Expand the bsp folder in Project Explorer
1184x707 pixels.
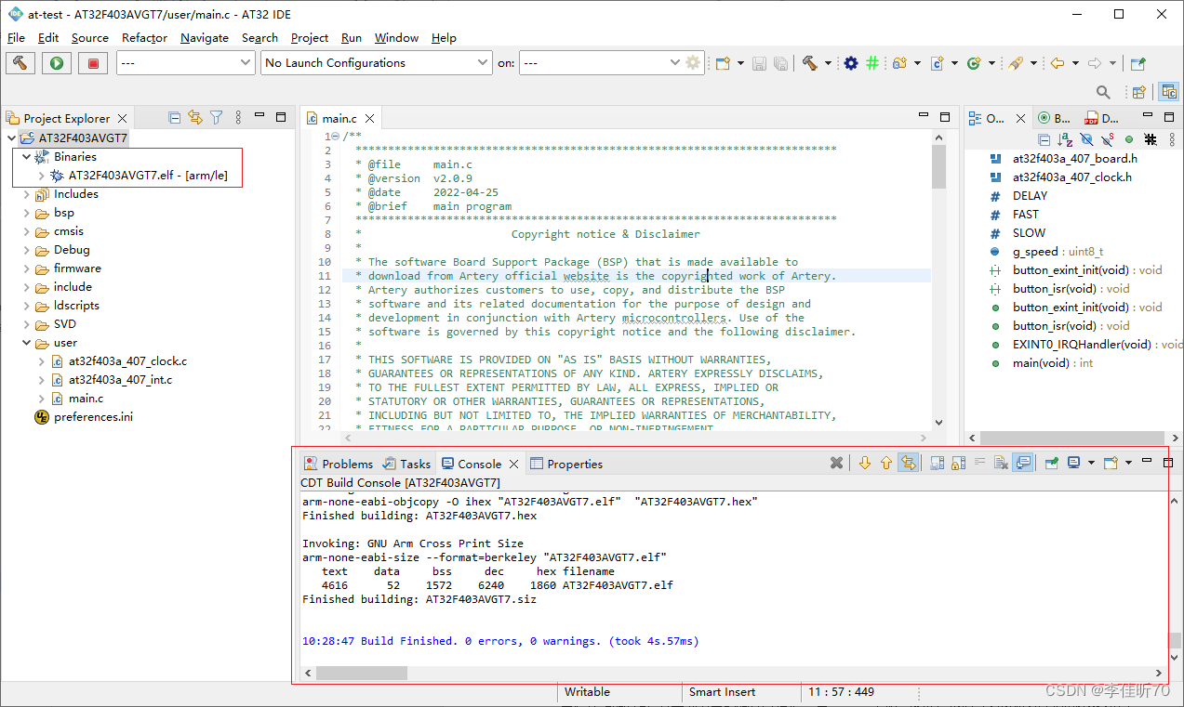26,212
